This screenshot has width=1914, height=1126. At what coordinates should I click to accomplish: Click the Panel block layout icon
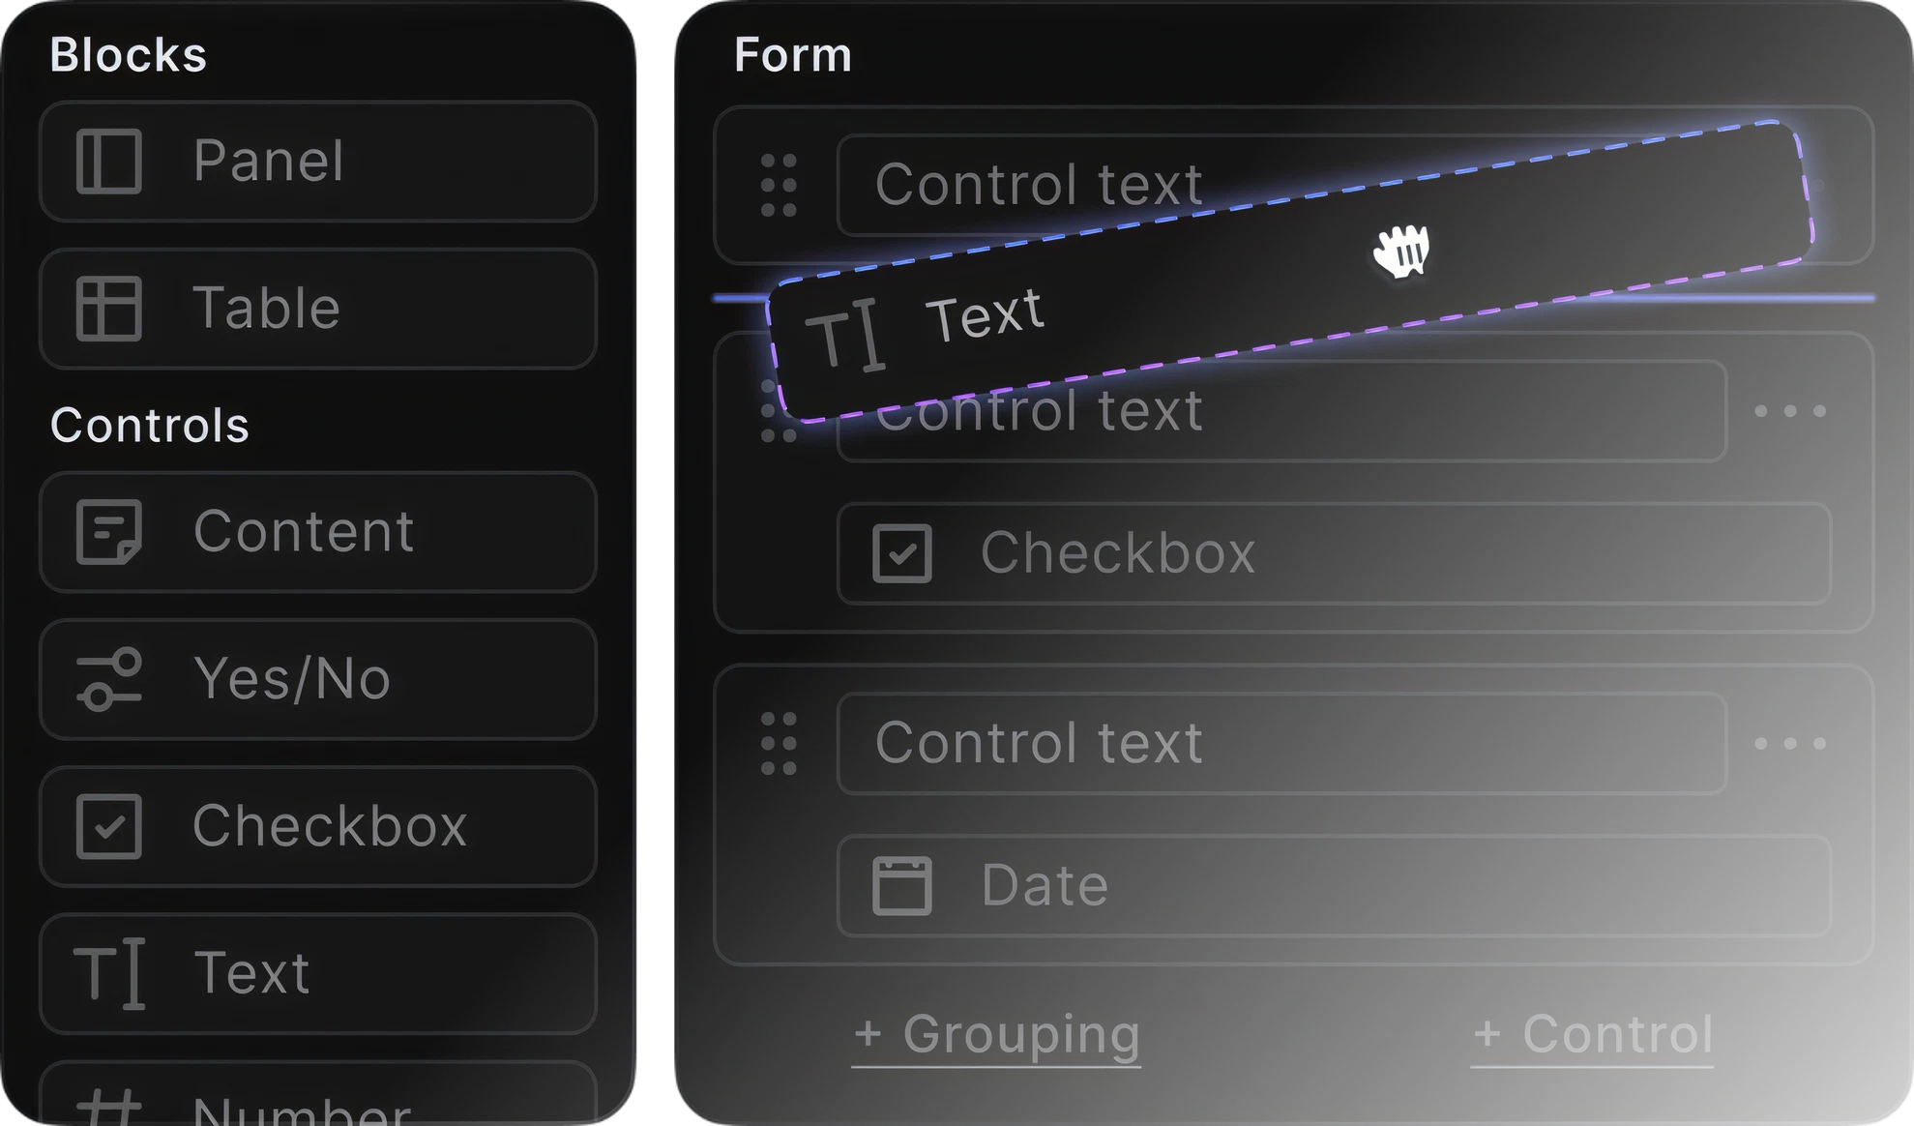pos(109,162)
